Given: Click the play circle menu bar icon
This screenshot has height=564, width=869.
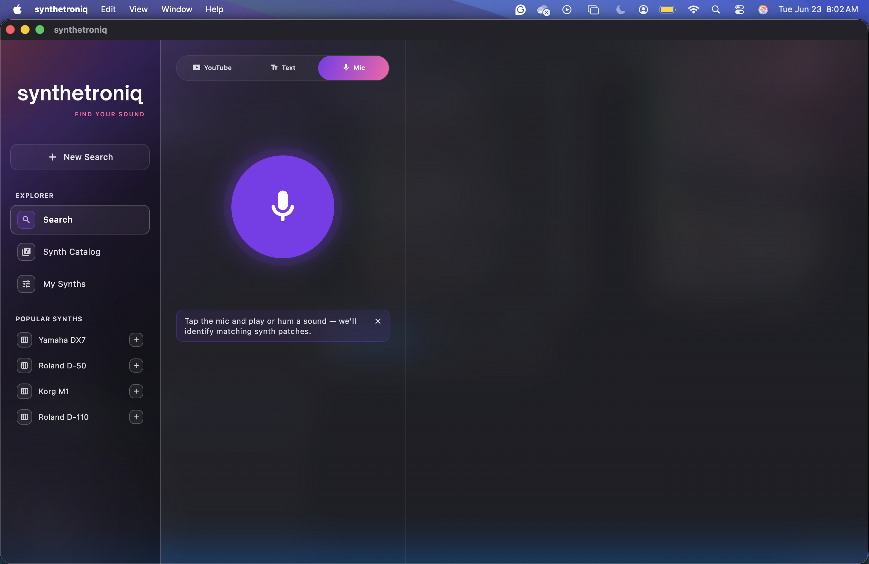Looking at the screenshot, I should coord(567,10).
